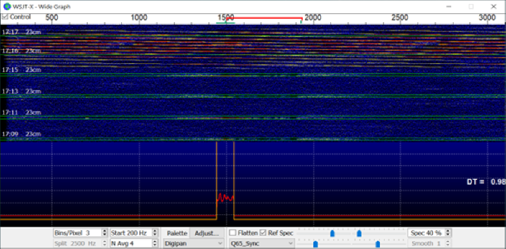Expand the Q65_Sync spectrum dropdown
The width and height of the screenshot is (506, 249).
(x=262, y=244)
